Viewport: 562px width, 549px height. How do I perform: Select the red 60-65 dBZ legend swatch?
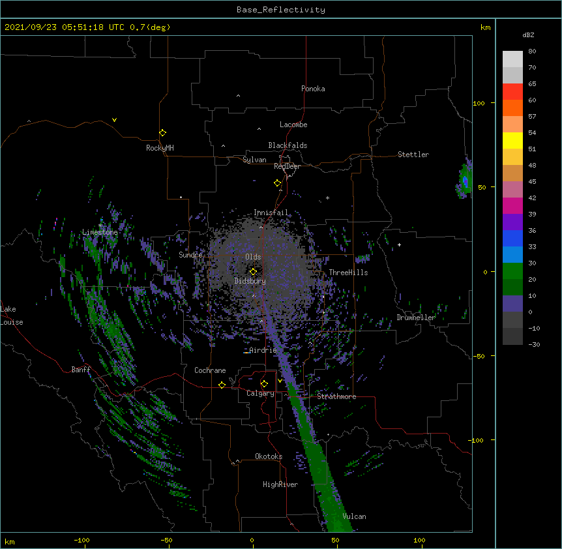[x=512, y=92]
